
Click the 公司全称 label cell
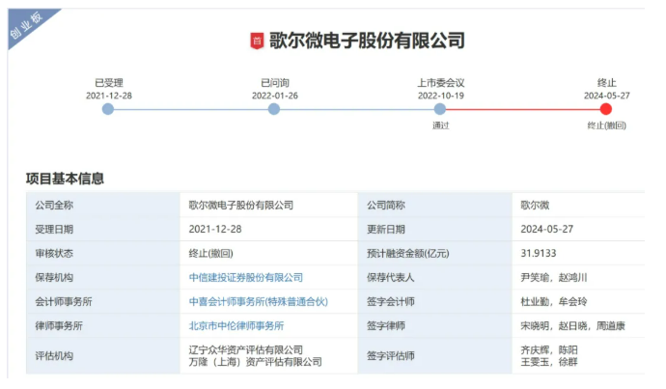click(103, 205)
